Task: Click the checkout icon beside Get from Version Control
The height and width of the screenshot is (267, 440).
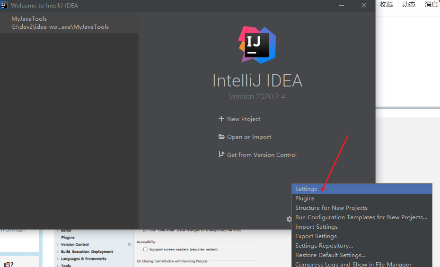Action: 221,155
